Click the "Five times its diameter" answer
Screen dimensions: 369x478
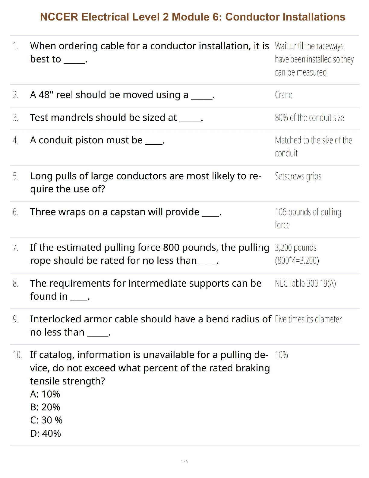pyautogui.click(x=308, y=319)
